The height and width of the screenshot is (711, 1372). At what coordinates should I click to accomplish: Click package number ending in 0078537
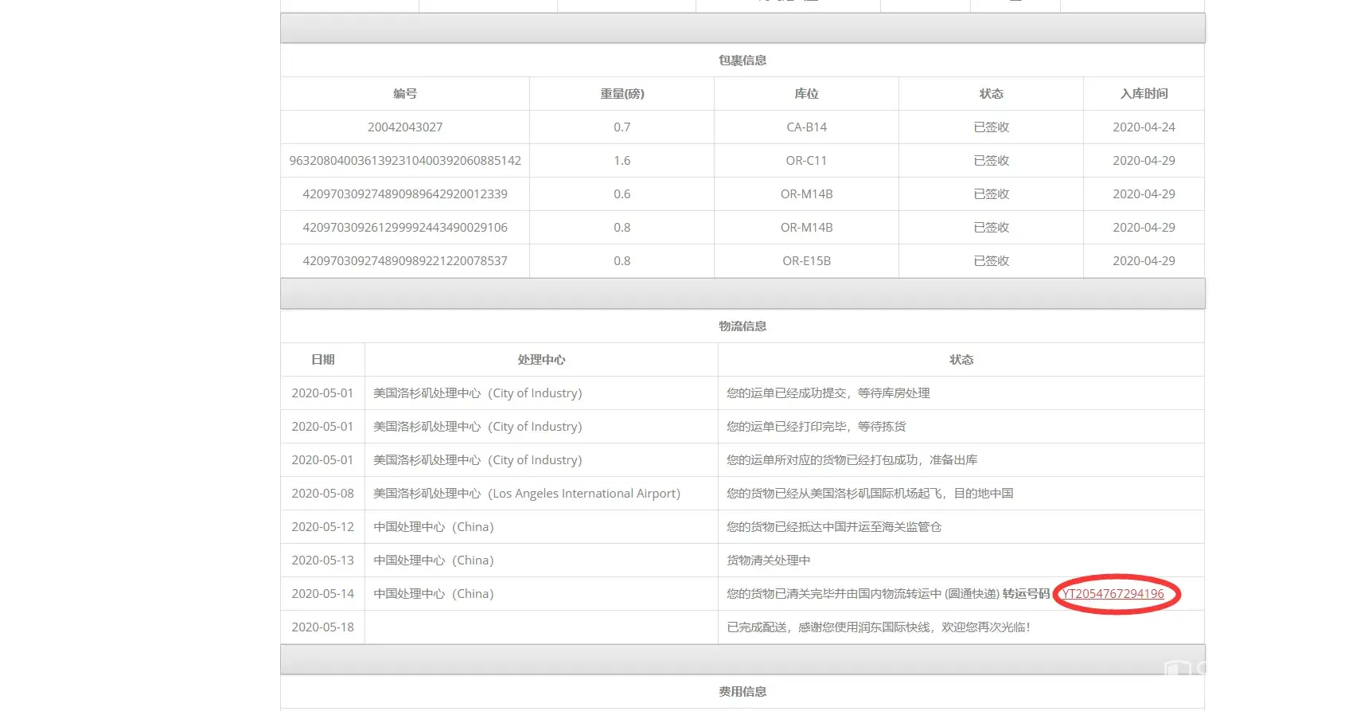click(405, 261)
